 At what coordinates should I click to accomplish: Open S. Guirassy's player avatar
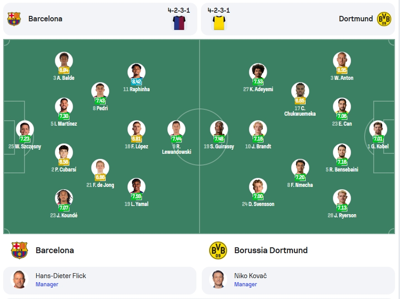pos(219,129)
